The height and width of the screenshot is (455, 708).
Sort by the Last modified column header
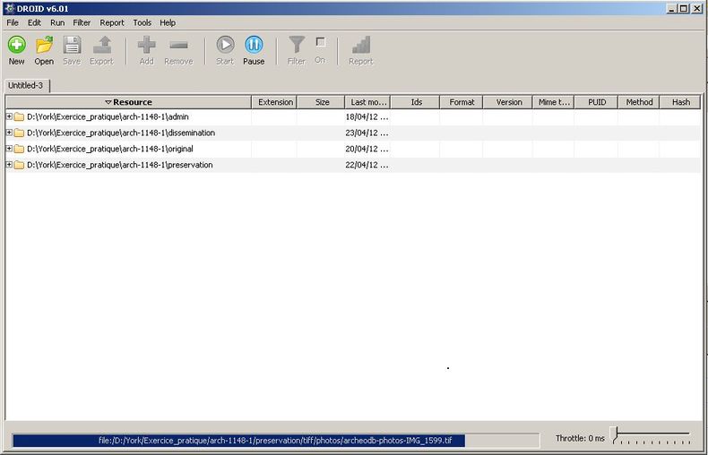(368, 102)
